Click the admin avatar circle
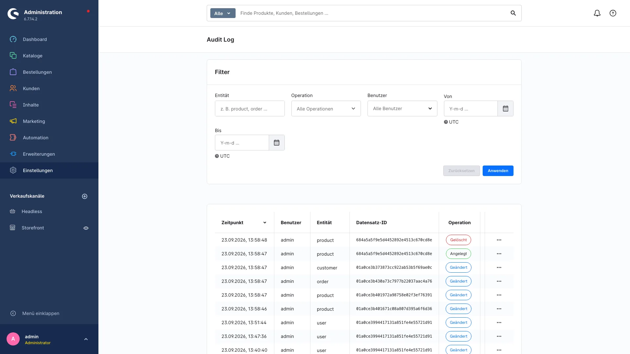This screenshot has width=630, height=354. [x=13, y=339]
